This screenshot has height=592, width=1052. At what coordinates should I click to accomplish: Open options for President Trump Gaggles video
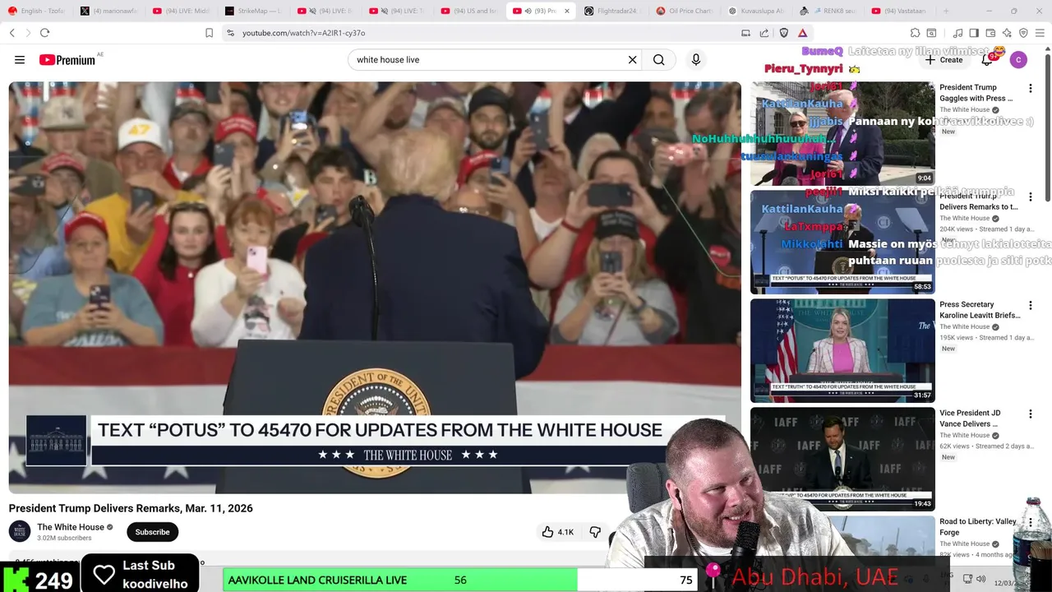coord(1030,88)
